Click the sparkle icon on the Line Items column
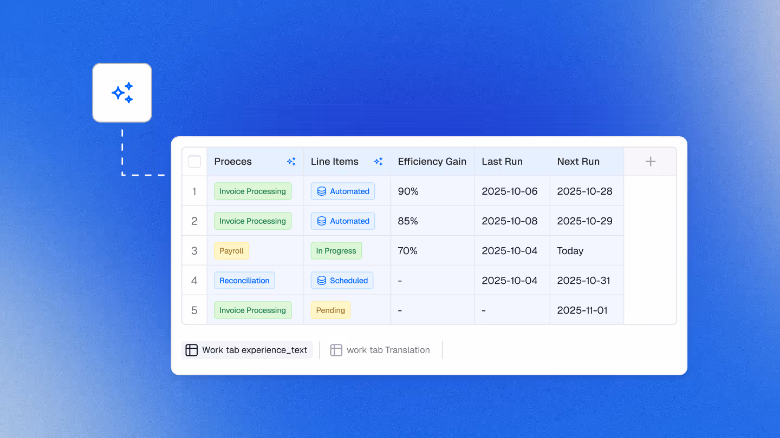 379,161
